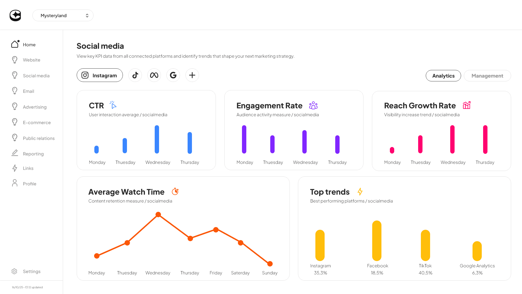Open the Advertising section
Image resolution: width=522 pixels, height=294 pixels.
[x=35, y=107]
